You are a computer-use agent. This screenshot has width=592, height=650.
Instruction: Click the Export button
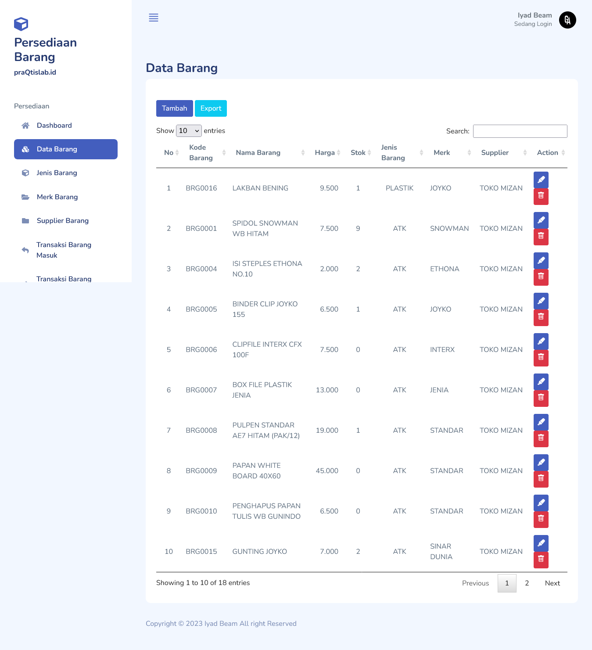(211, 108)
